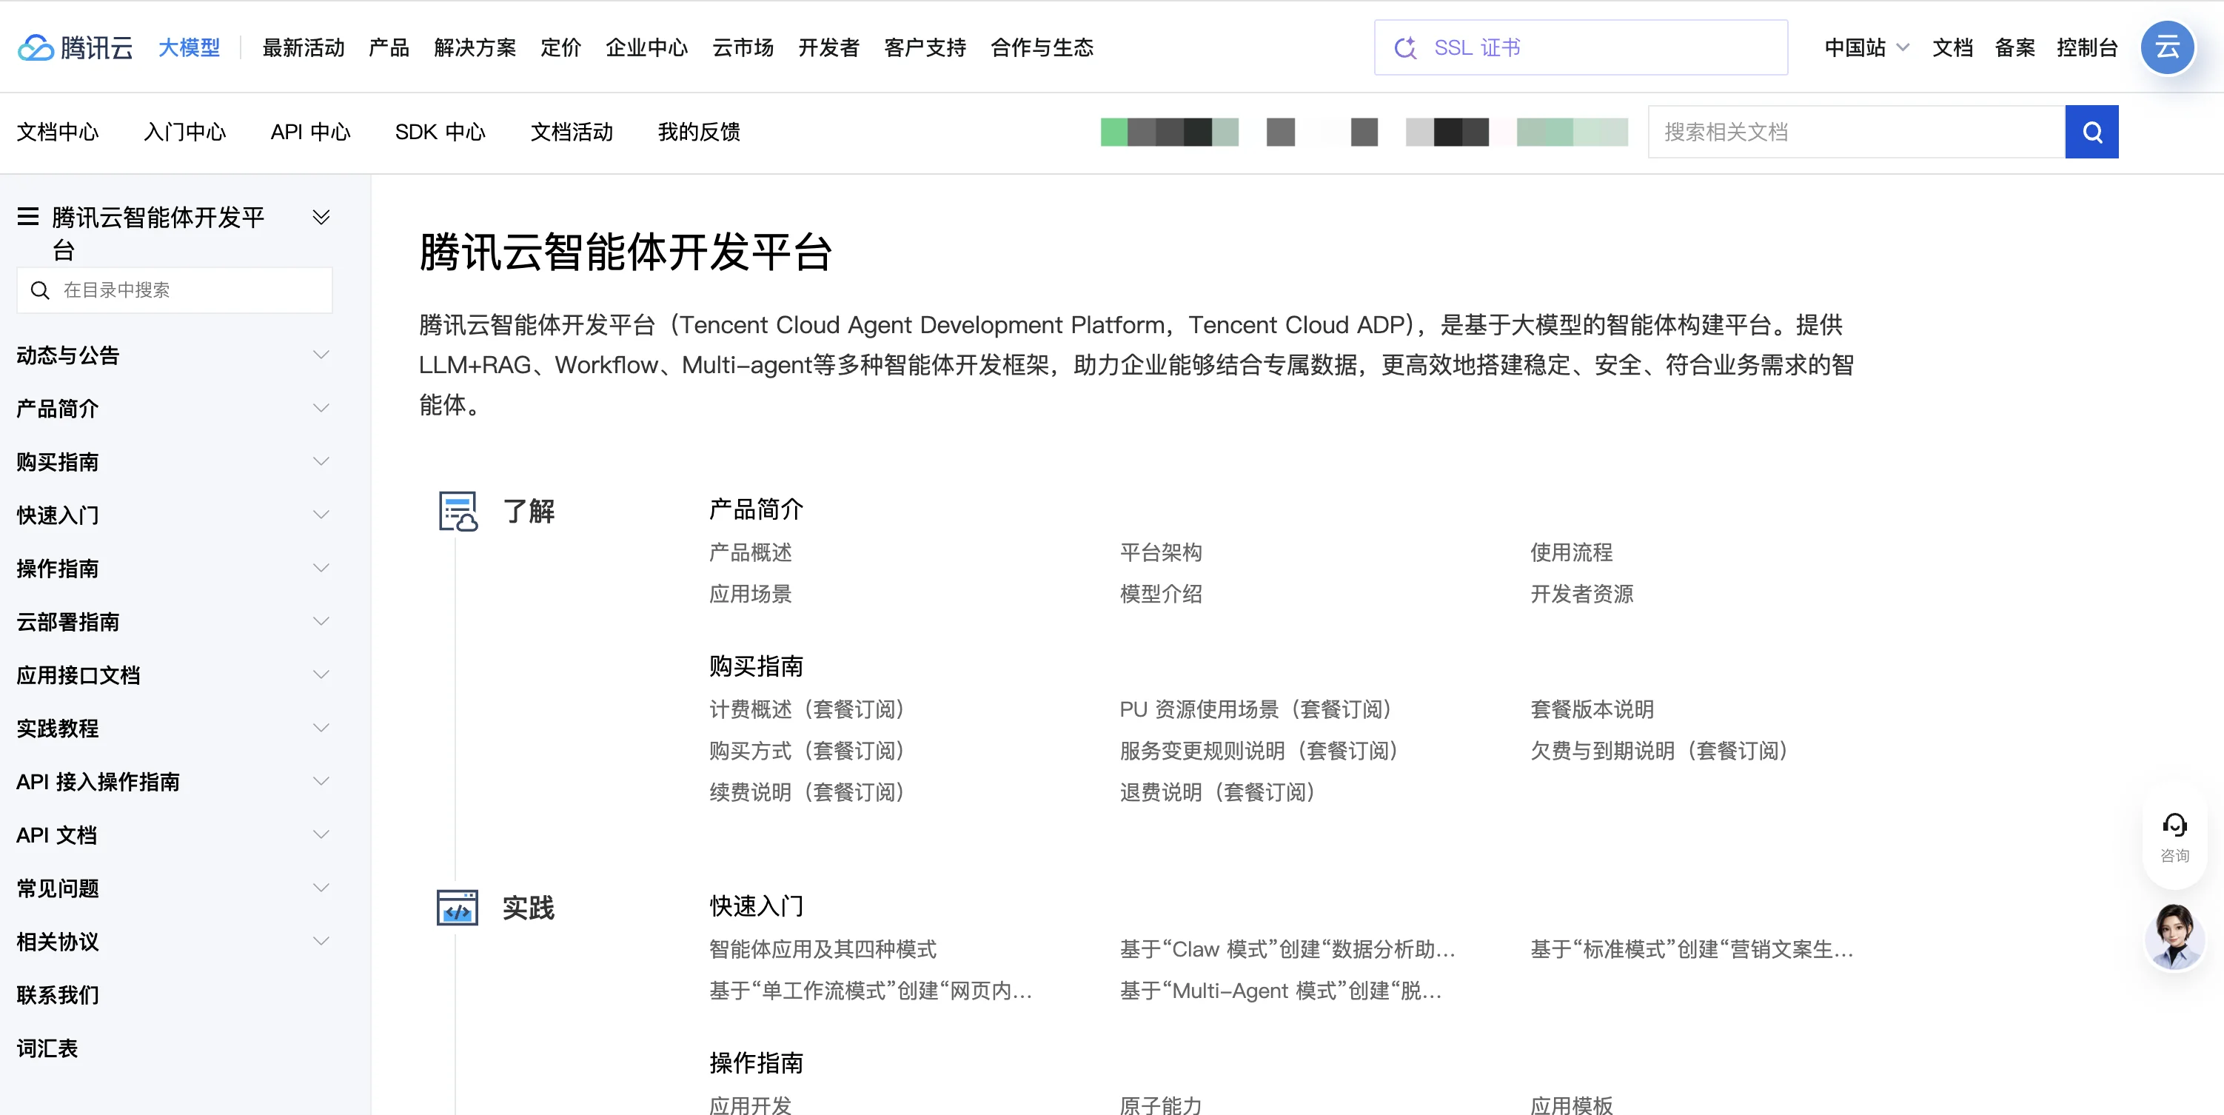Click the hamburger menu icon in sidebar
Viewport: 2224px width, 1115px height.
coord(28,217)
